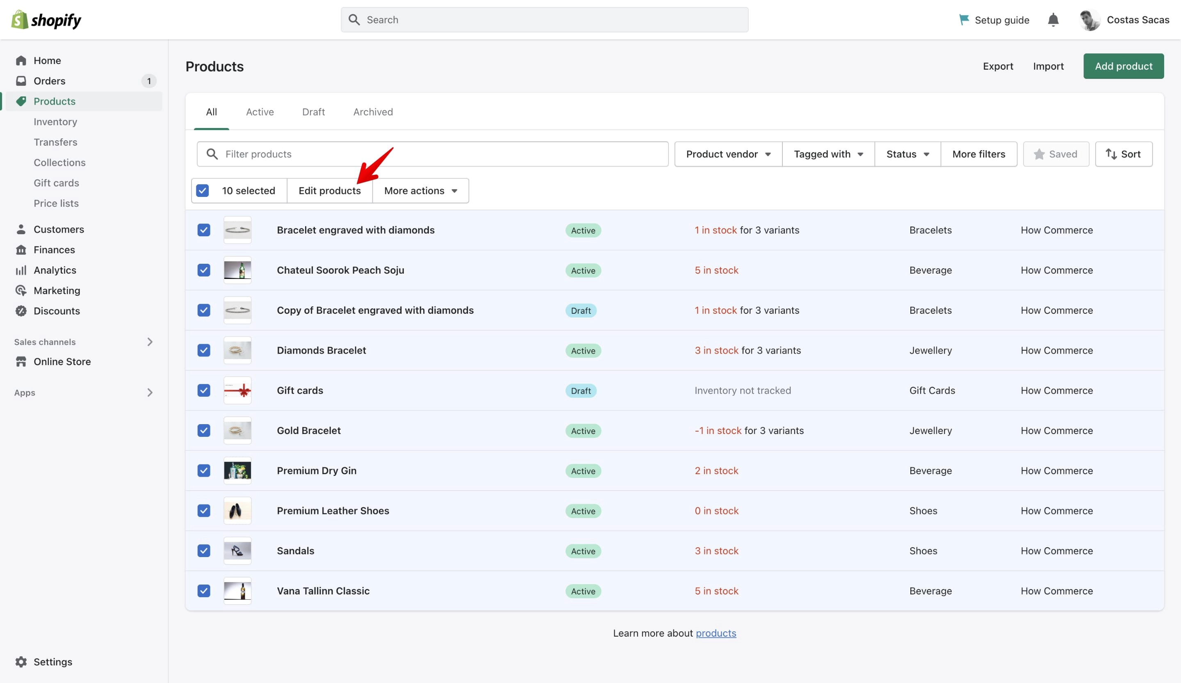This screenshot has height=683, width=1181.
Task: Focus the top Search field
Action: point(545,20)
